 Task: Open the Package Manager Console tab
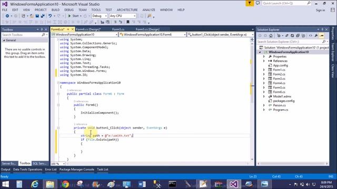[x=77, y=170]
